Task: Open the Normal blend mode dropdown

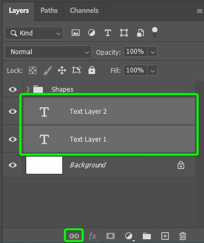Action: 48,52
